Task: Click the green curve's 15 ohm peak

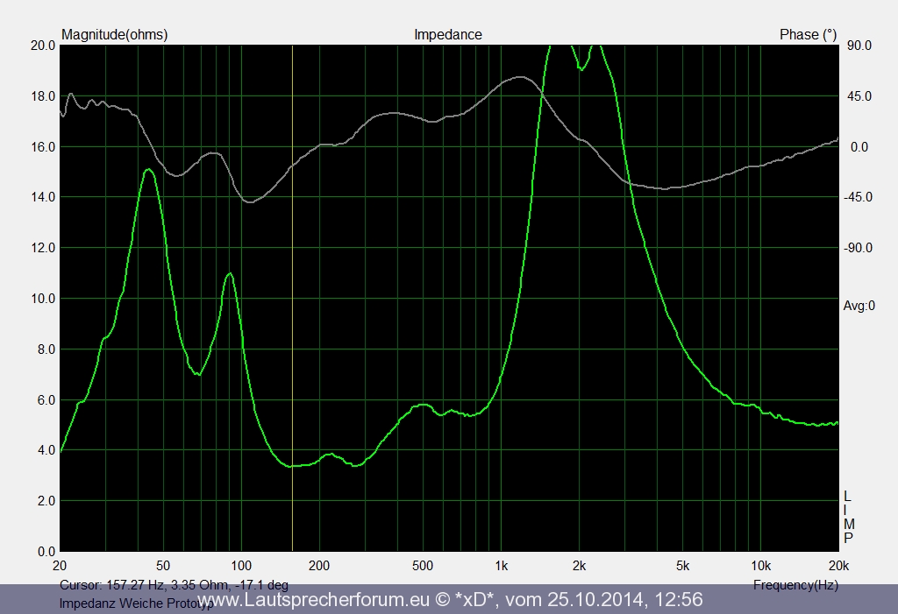Action: (x=148, y=170)
